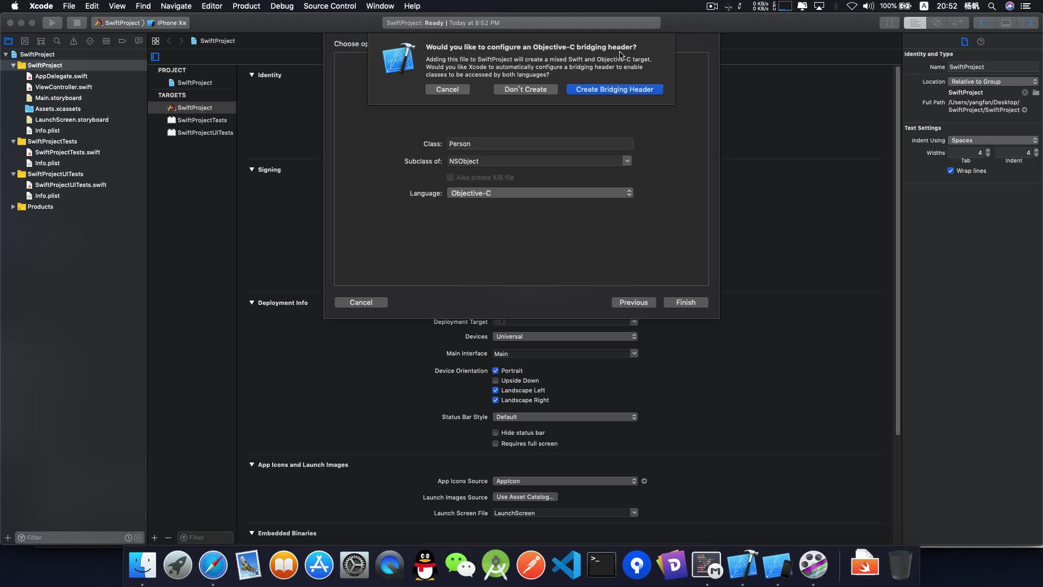The width and height of the screenshot is (1043, 587).
Task: Toggle the Landscape Left checkbox
Action: pyautogui.click(x=495, y=390)
